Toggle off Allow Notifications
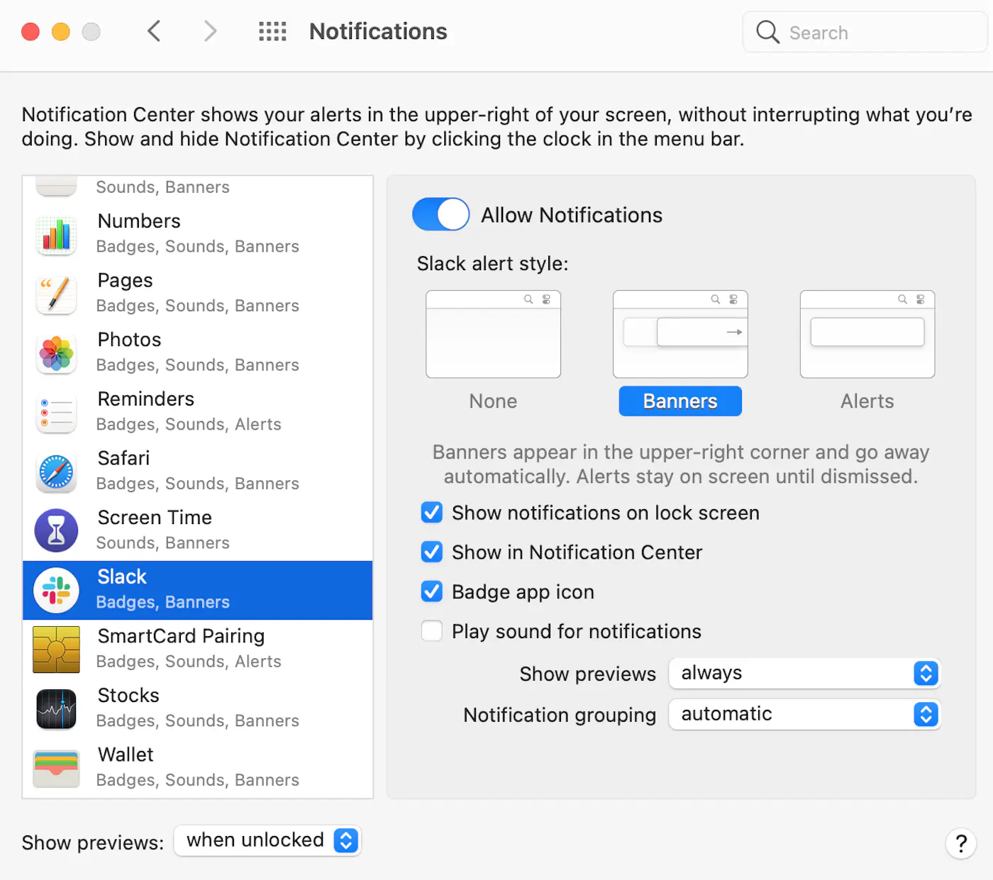Image resolution: width=993 pixels, height=880 pixels. click(x=440, y=214)
